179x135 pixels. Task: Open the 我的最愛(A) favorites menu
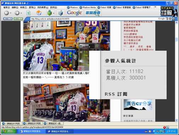(43, 7)
